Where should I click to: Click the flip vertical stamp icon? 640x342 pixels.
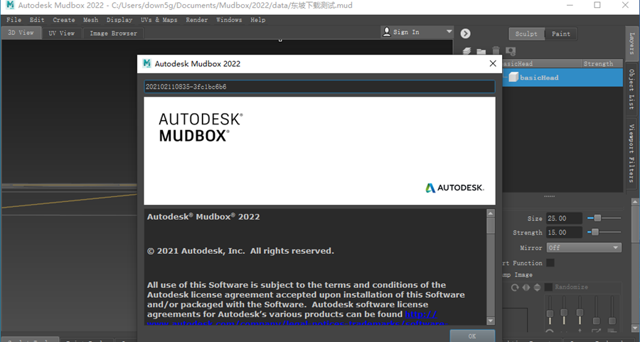click(537, 287)
